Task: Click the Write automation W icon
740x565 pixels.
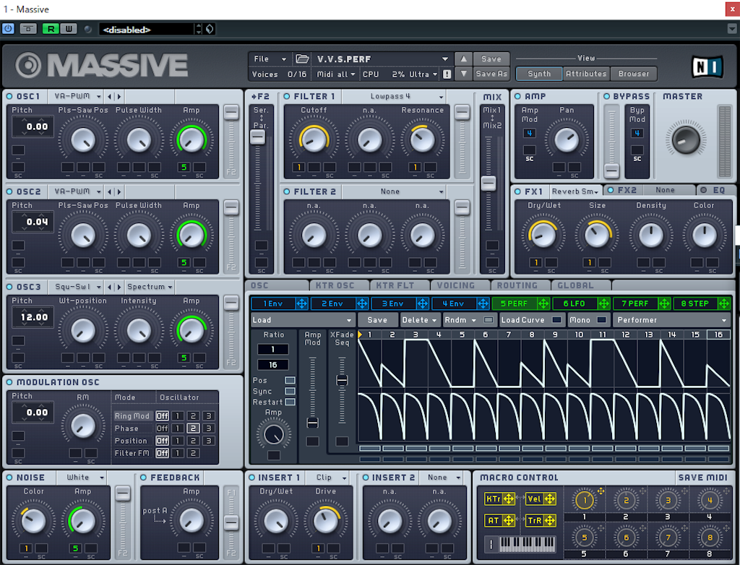Action: point(69,29)
